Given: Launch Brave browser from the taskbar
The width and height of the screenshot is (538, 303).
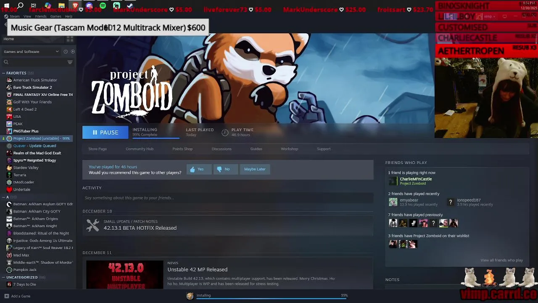Looking at the screenshot, I should 75,5.
